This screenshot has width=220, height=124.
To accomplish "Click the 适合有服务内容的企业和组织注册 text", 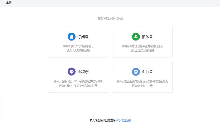I will click(x=78, y=86).
